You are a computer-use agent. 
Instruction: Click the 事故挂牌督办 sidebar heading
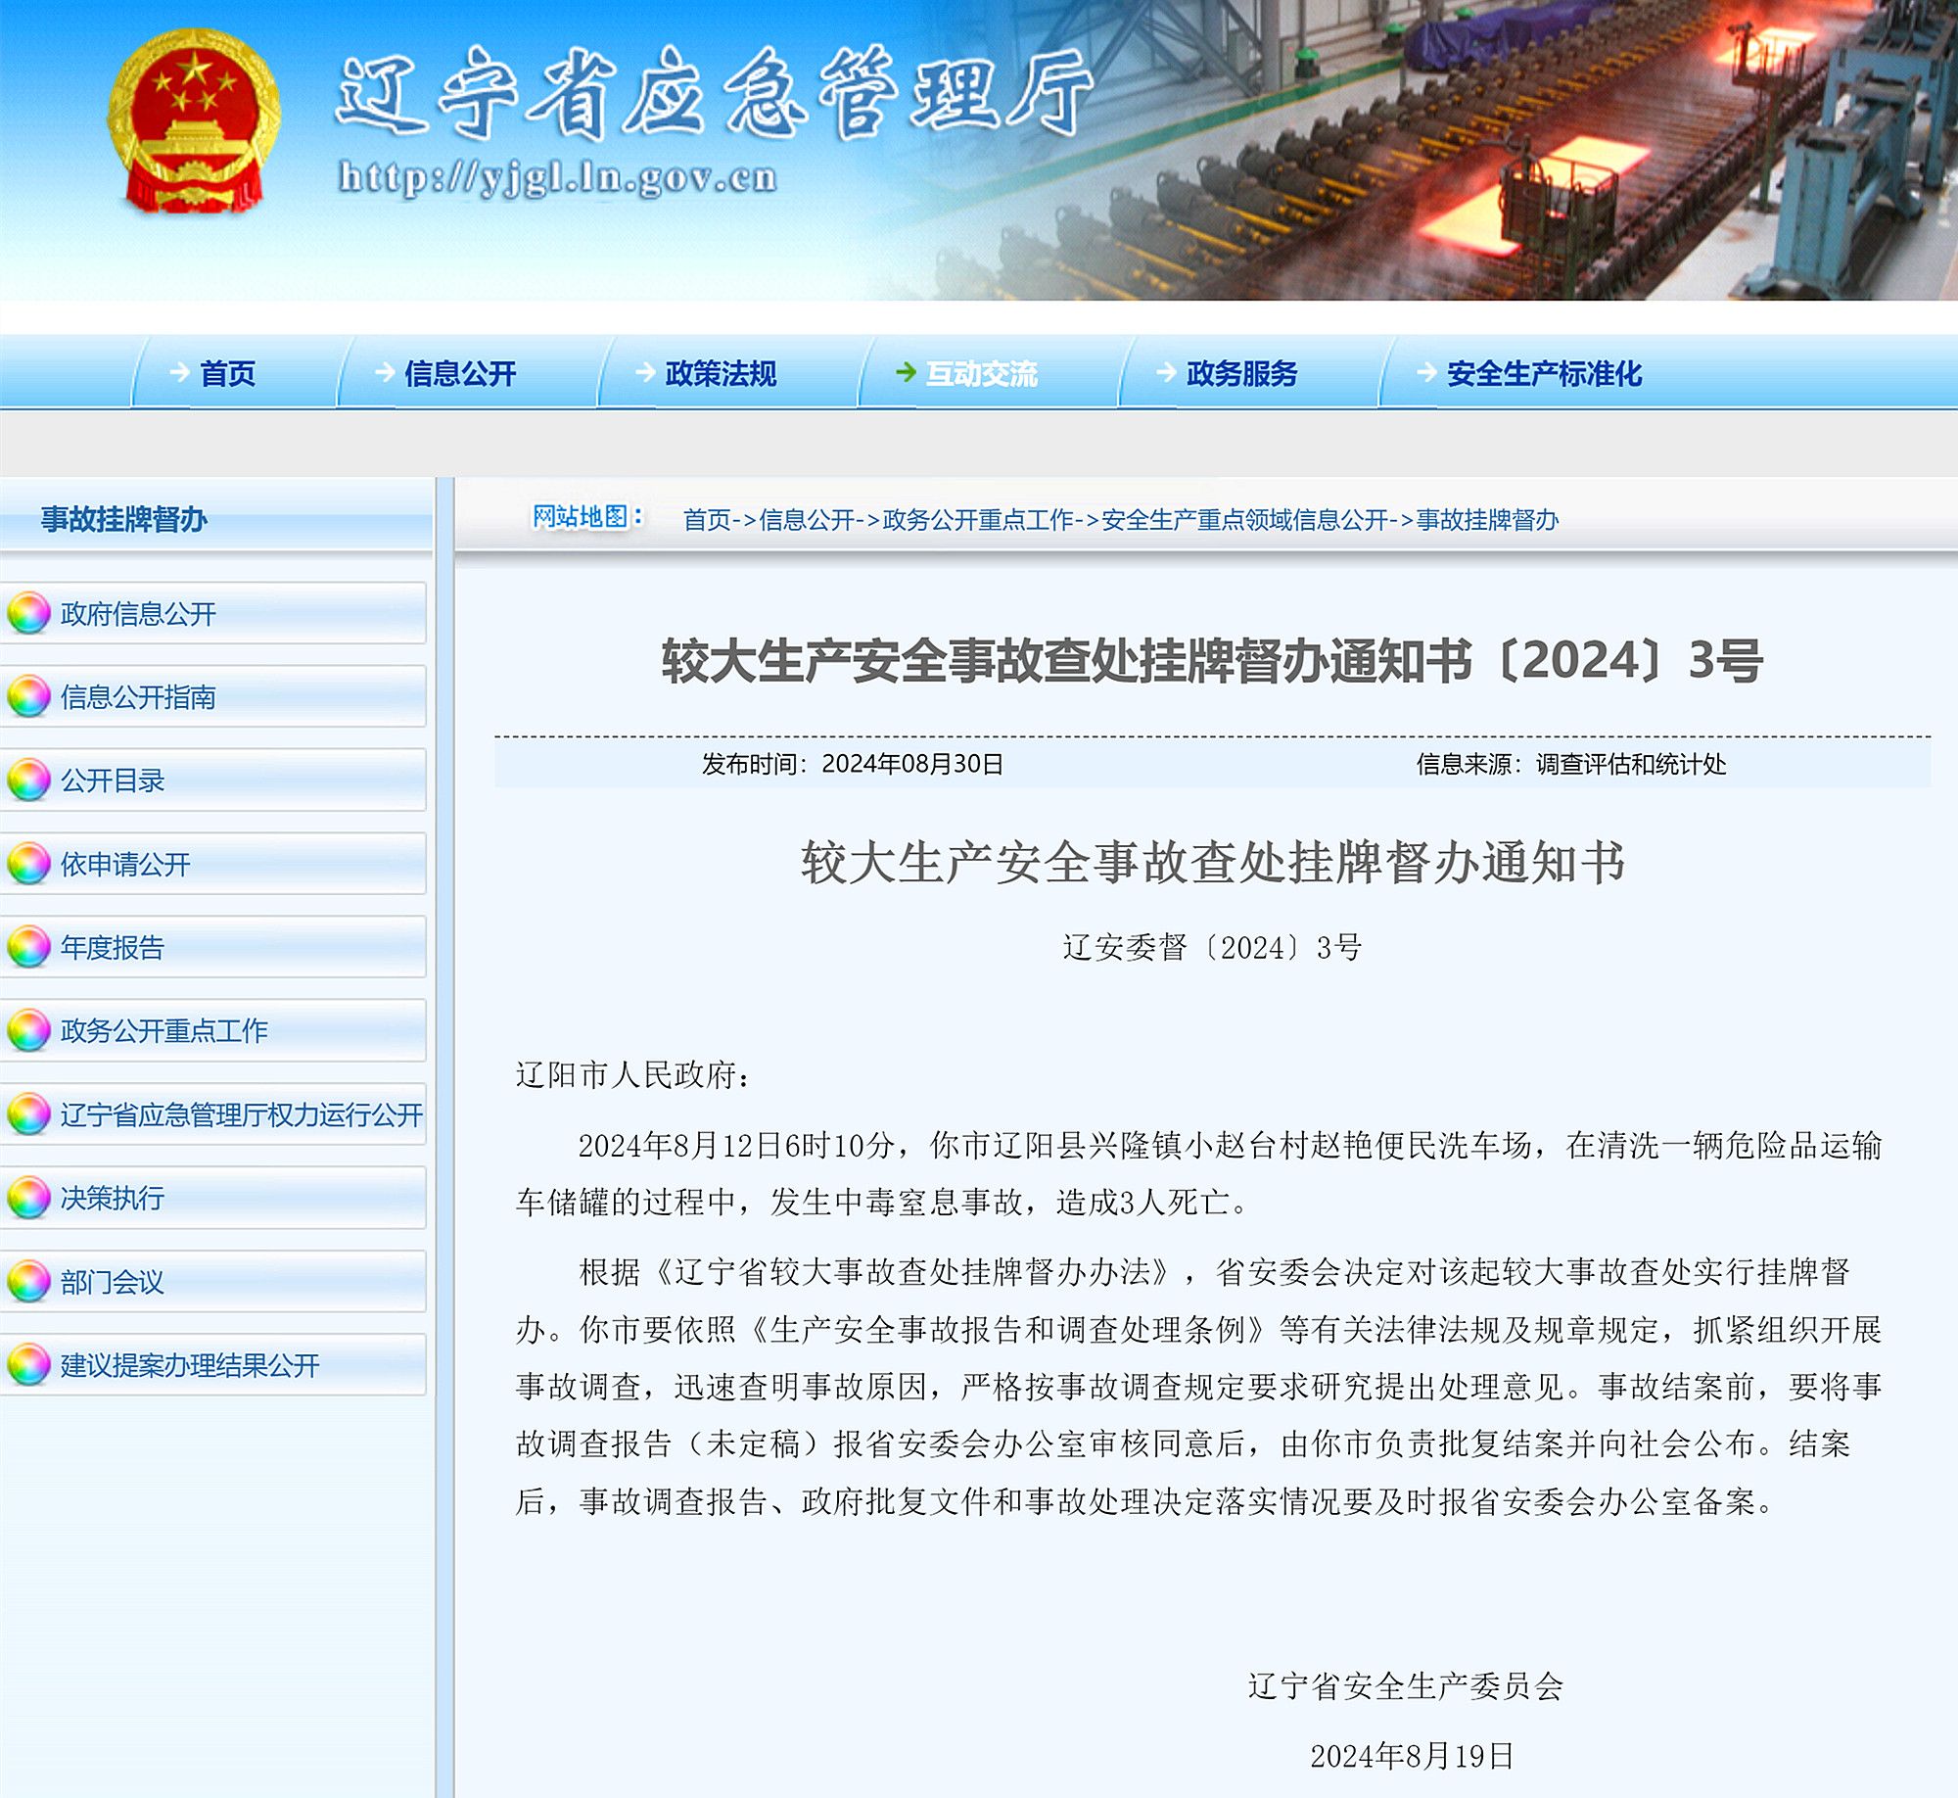pos(124,519)
